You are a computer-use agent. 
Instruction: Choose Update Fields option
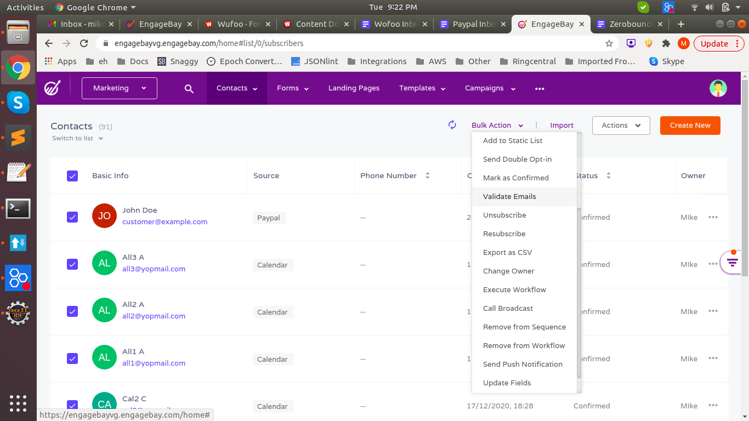click(524, 383)
